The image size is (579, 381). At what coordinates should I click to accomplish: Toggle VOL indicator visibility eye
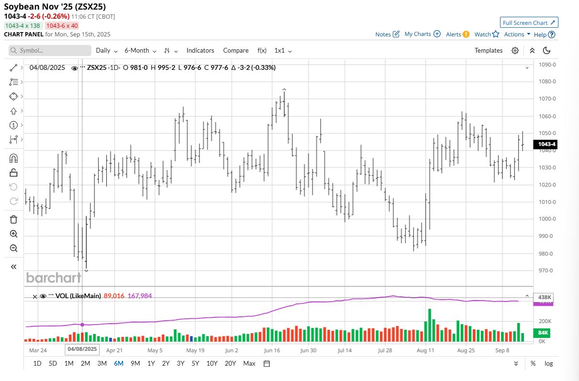(x=43, y=296)
